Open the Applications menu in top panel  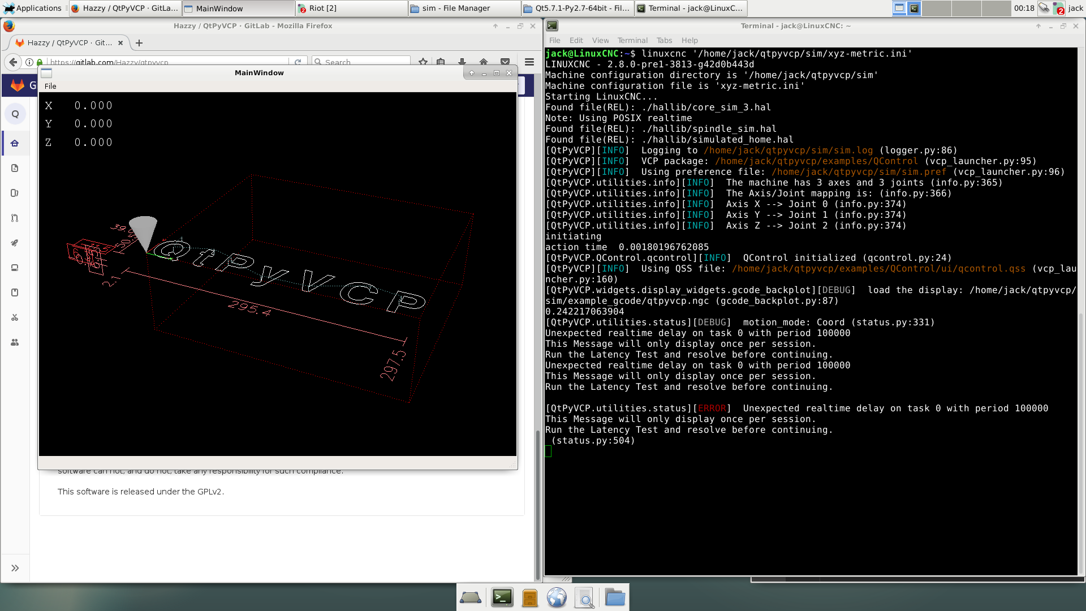(33, 8)
